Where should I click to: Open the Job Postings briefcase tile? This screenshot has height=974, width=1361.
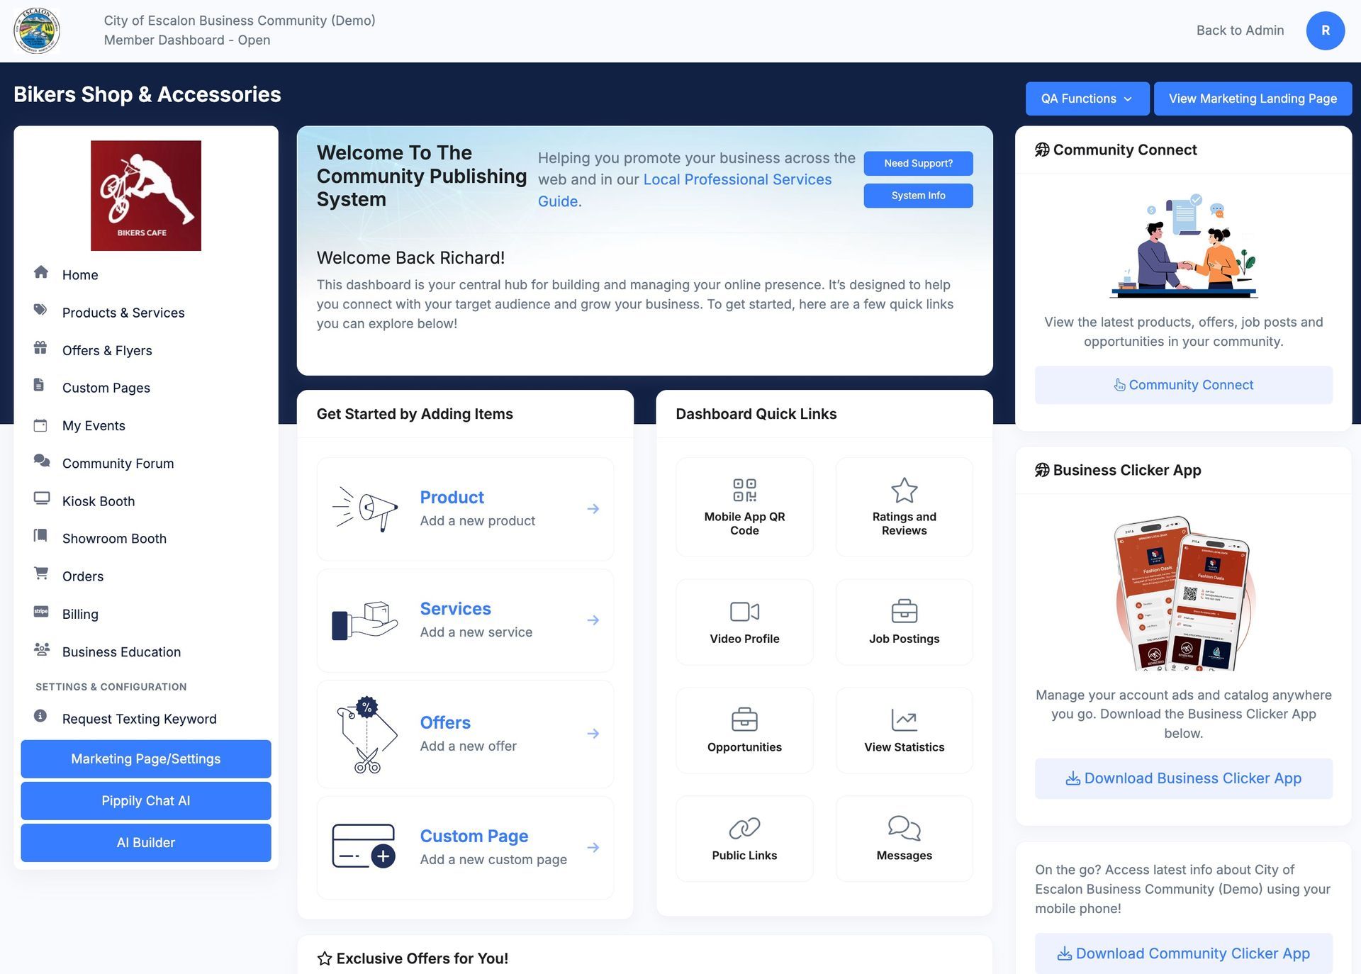click(x=904, y=622)
